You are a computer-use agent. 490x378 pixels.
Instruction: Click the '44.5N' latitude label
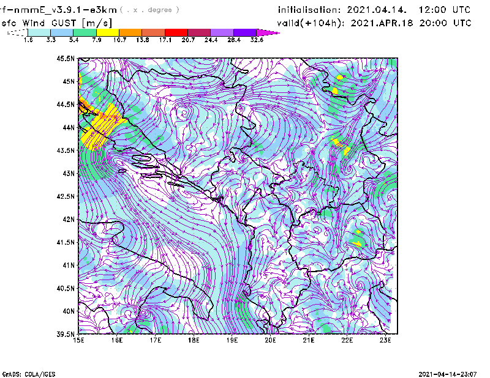click(66, 104)
